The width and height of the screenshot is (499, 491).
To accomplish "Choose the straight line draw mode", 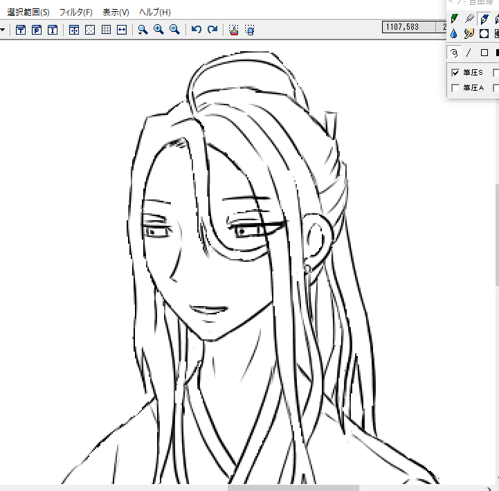I will (469, 53).
